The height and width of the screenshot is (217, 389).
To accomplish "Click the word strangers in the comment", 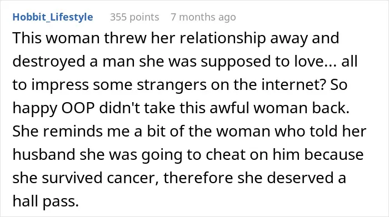I will (171, 85).
